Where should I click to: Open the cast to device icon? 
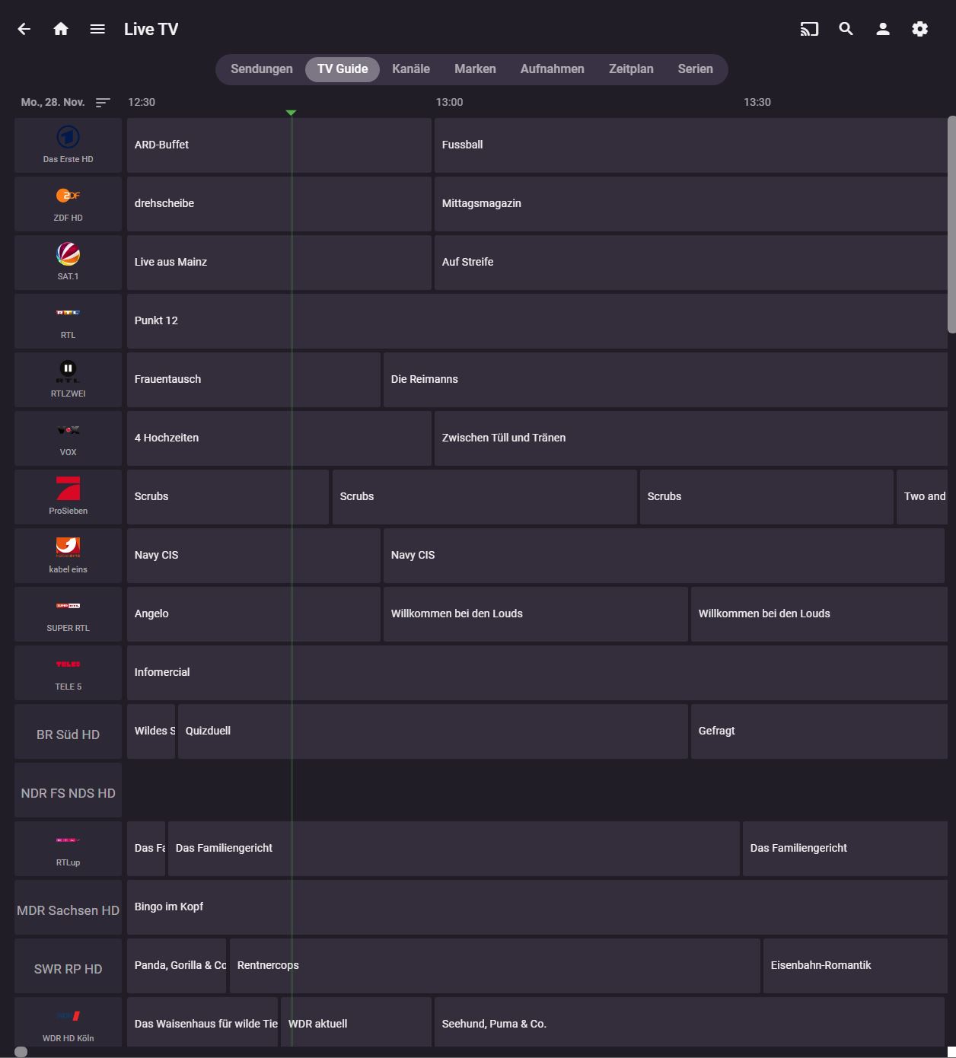809,29
